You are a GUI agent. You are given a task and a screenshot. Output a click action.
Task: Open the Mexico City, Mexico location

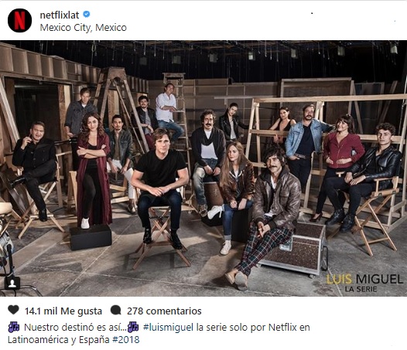point(83,28)
